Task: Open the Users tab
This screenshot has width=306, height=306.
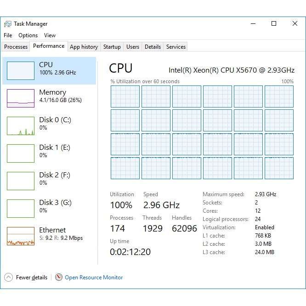Action: click(x=133, y=47)
